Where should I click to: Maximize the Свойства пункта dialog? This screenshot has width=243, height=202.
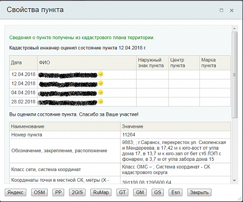point(221,11)
